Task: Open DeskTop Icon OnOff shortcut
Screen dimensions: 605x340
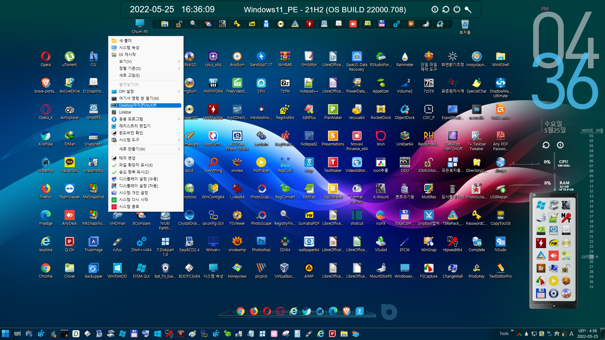Action: pyautogui.click(x=453, y=140)
